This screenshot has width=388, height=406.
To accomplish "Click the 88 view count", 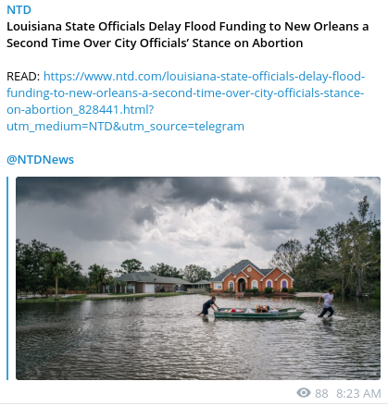I will [x=321, y=394].
